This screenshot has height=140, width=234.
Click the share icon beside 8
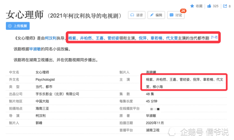click(x=225, y=6)
